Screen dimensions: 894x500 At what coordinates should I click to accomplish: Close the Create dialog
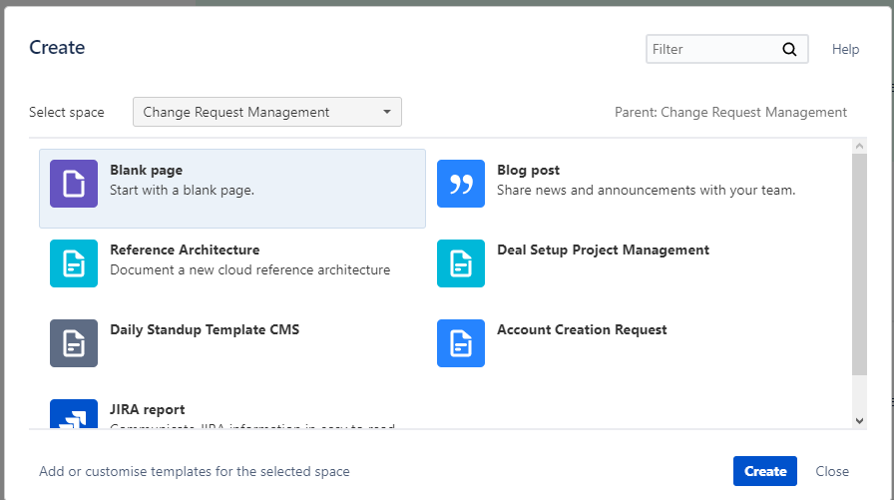832,471
